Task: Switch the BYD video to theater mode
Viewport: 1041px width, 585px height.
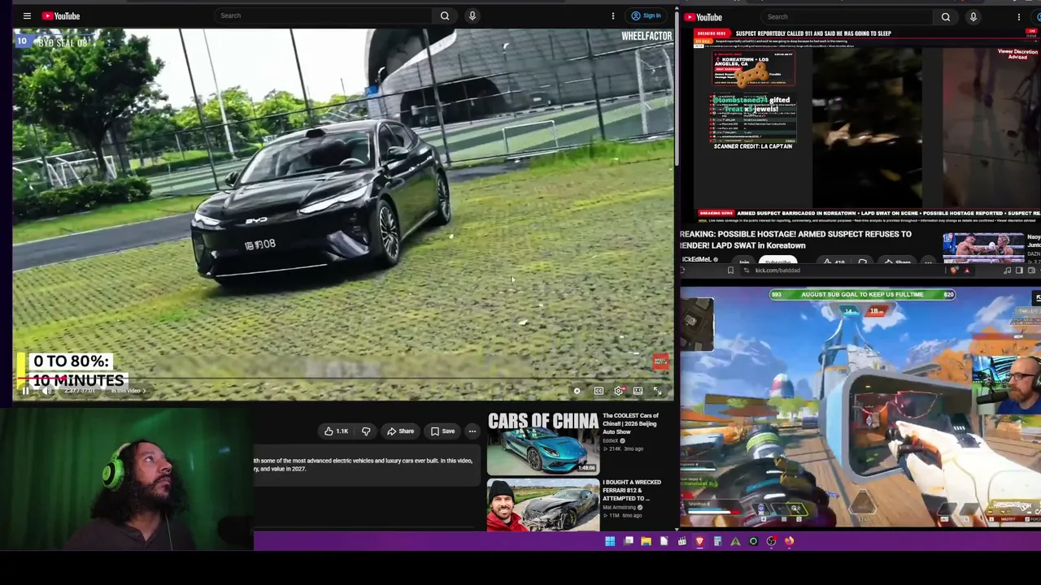Action: pyautogui.click(x=638, y=391)
